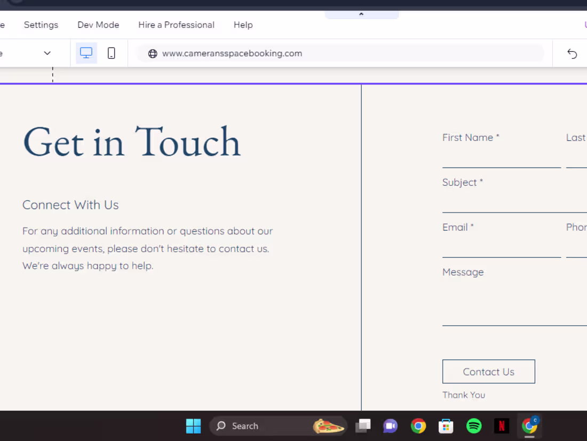
Task: Open the Dev Mode menu
Action: 98,25
